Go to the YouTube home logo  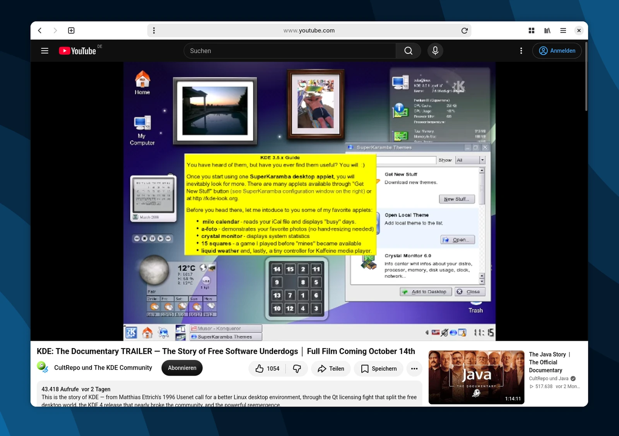click(77, 51)
